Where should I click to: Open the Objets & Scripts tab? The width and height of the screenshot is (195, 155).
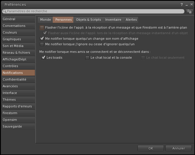(x=88, y=20)
